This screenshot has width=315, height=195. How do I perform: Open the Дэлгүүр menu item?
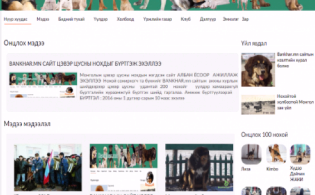coord(208,19)
